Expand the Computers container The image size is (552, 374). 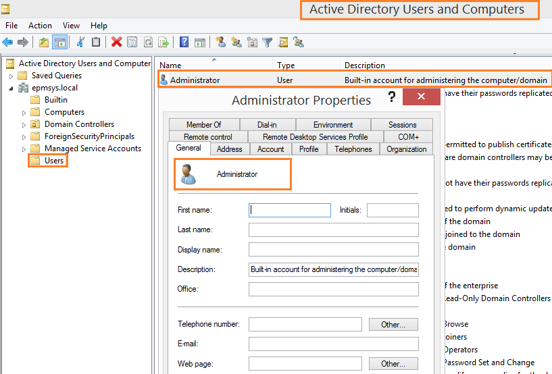tap(24, 113)
